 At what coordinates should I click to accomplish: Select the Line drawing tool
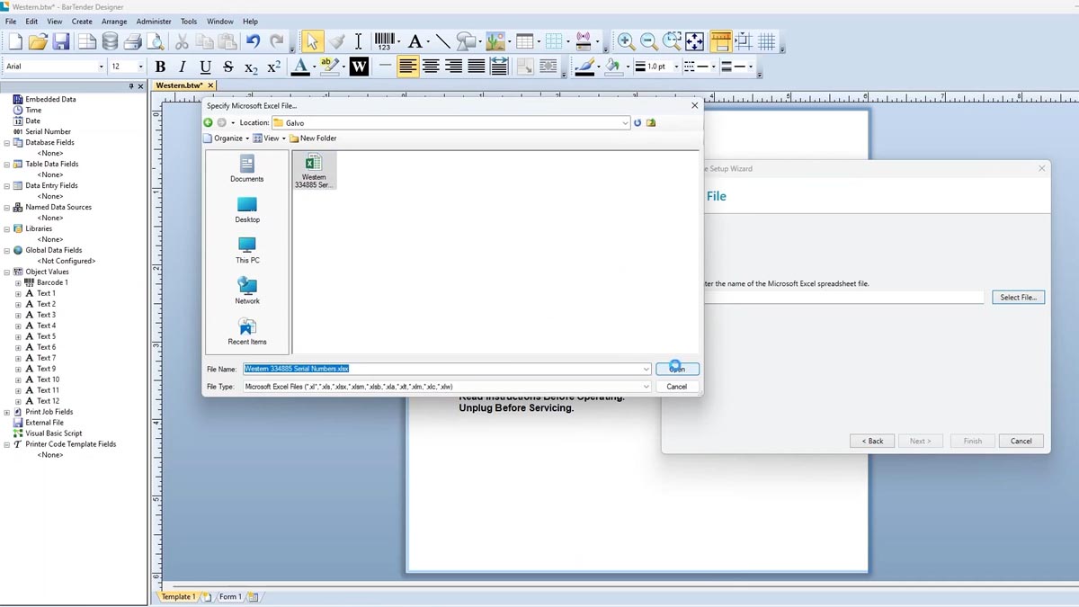coord(442,40)
